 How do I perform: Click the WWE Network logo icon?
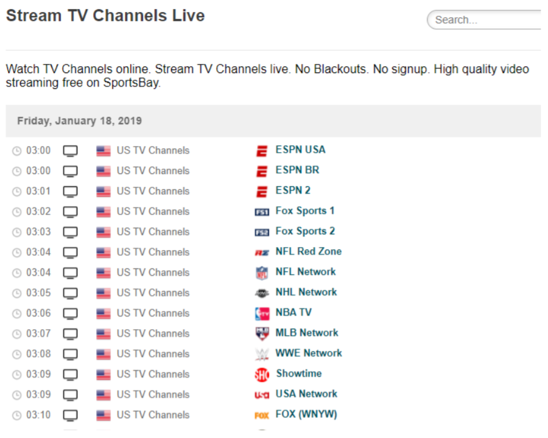click(262, 354)
